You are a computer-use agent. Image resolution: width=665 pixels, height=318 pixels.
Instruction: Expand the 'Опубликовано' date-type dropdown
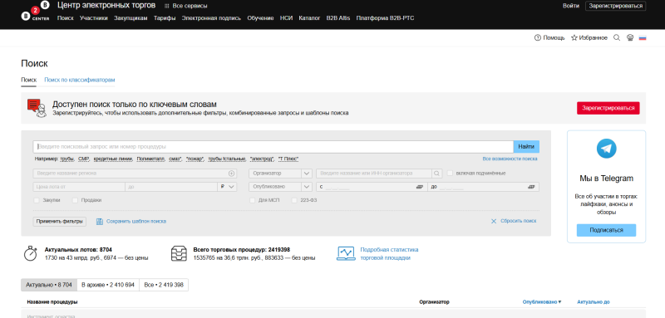tap(280, 187)
